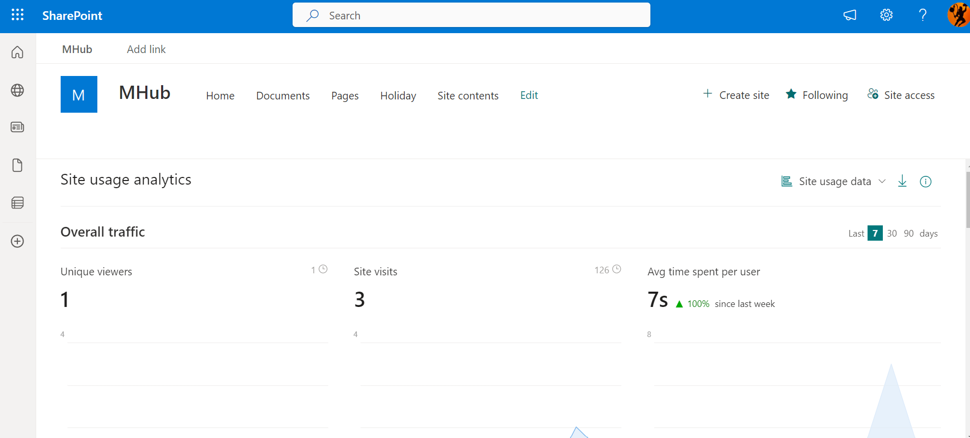This screenshot has height=438, width=970.
Task: Focus the Search box
Action: click(x=471, y=15)
